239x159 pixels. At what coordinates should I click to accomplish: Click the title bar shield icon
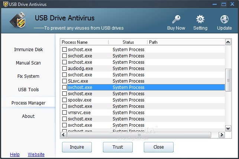6,4
